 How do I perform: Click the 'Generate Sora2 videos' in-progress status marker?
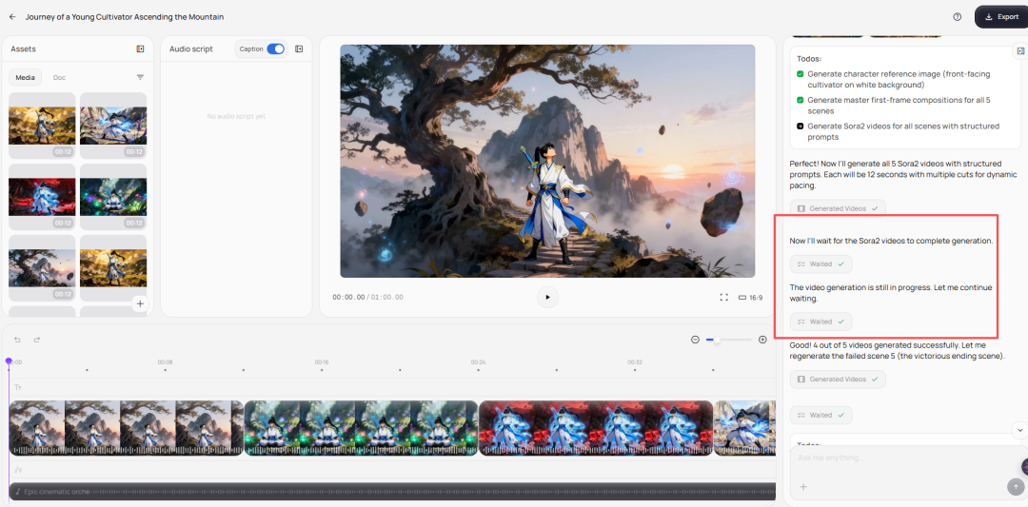800,127
